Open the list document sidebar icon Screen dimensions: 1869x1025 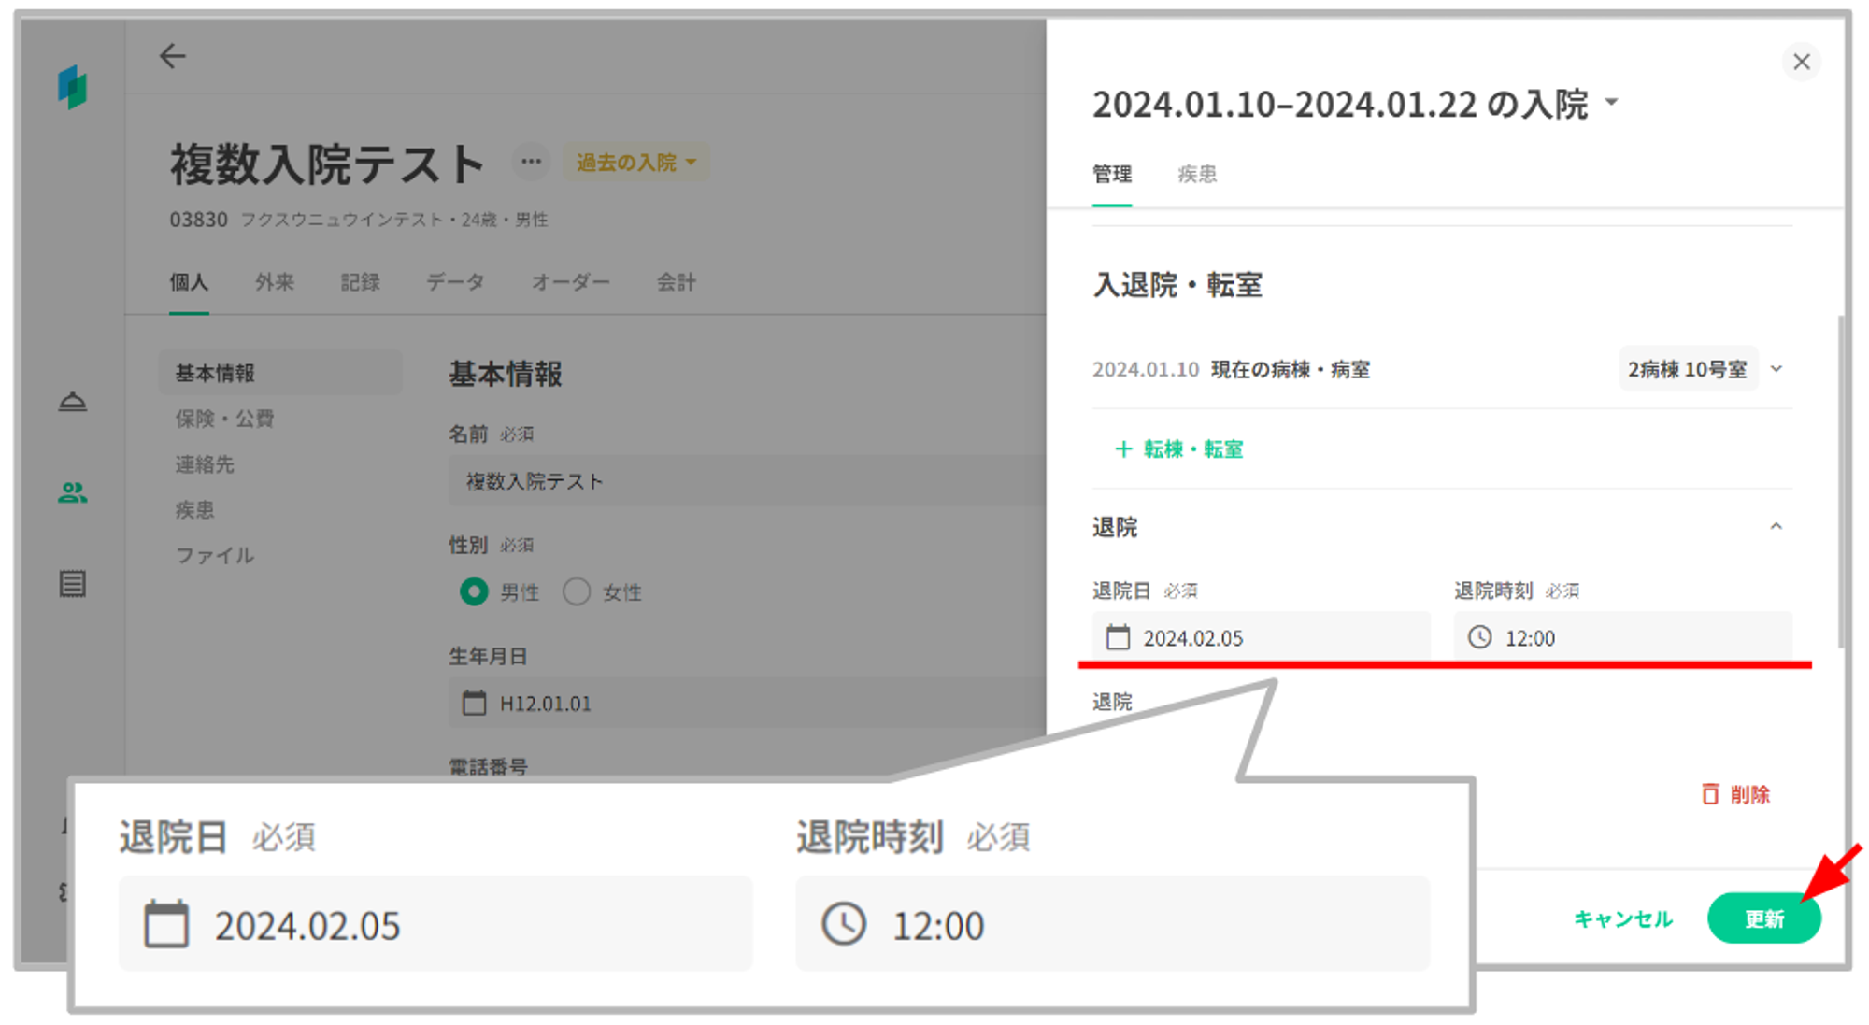[72, 584]
